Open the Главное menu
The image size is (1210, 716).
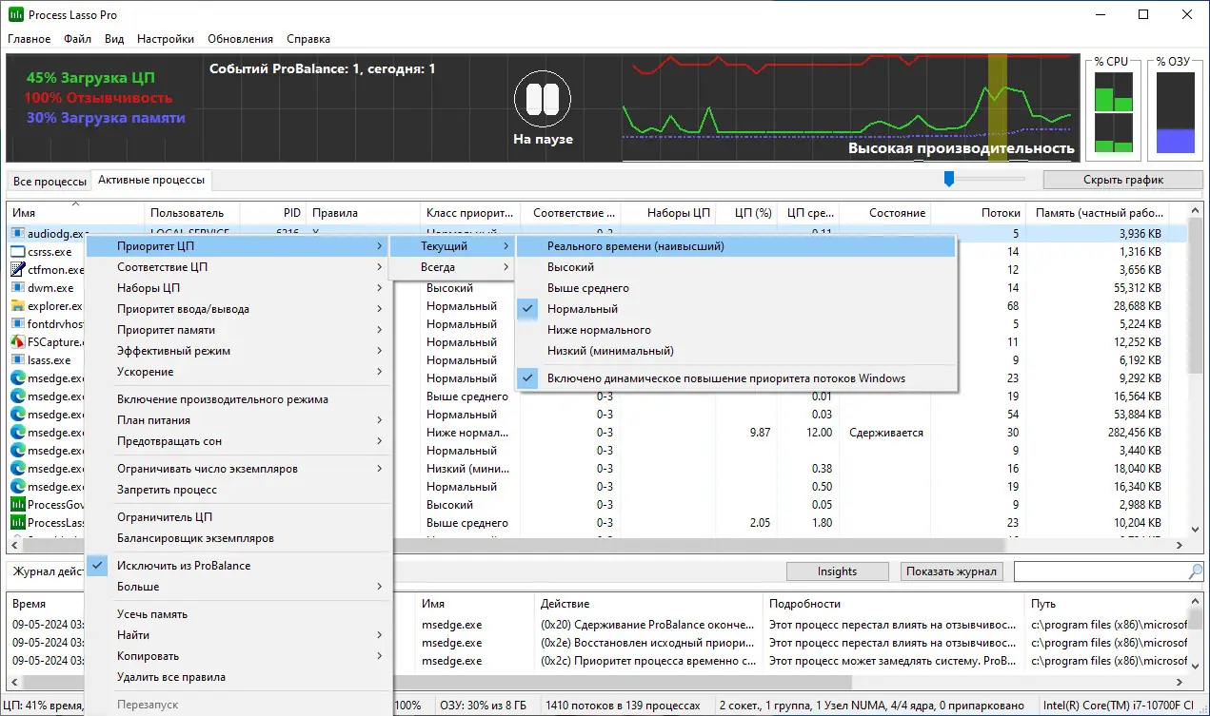click(30, 39)
